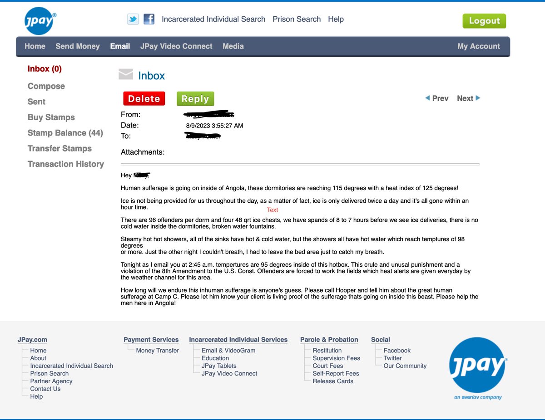Click the Prev arrow icon

tap(427, 98)
